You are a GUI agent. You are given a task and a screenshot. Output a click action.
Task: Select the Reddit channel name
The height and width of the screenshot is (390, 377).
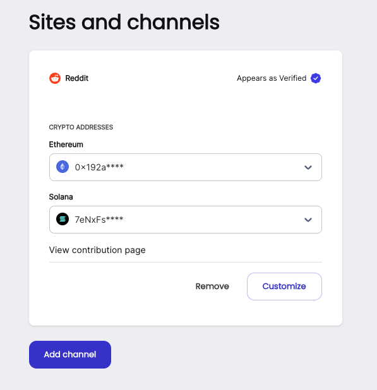click(x=76, y=78)
